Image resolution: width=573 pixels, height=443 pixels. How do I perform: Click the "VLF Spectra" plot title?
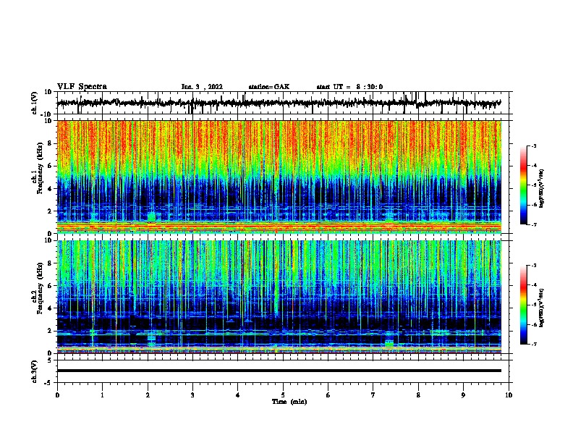pos(82,87)
